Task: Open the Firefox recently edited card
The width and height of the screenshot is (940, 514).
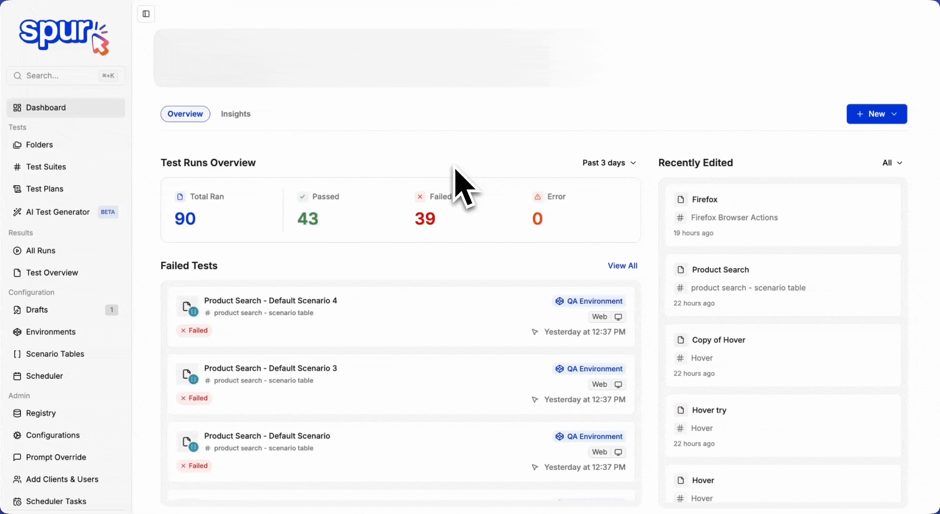Action: (x=783, y=215)
